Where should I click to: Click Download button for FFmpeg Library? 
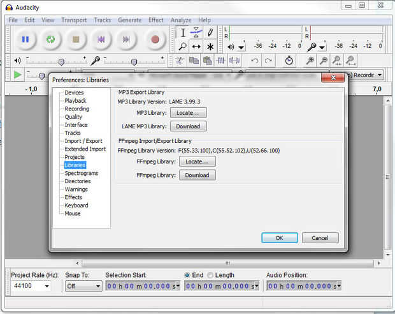coord(197,175)
